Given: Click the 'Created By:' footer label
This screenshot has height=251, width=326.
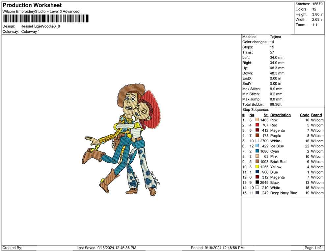Looking at the screenshot, I should pos(12,248).
